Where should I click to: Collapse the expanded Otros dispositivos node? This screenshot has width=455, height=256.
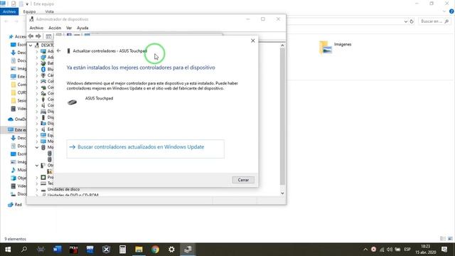37,166
